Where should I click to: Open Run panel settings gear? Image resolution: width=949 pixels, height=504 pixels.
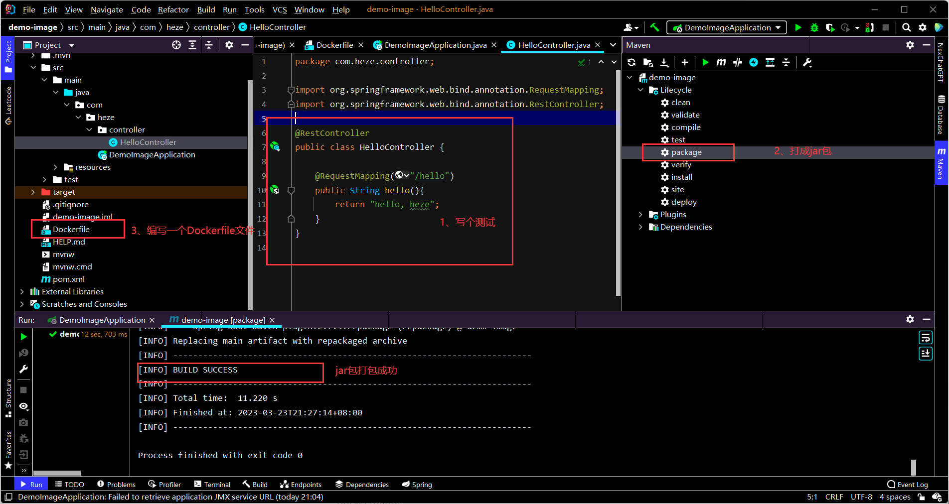(910, 319)
